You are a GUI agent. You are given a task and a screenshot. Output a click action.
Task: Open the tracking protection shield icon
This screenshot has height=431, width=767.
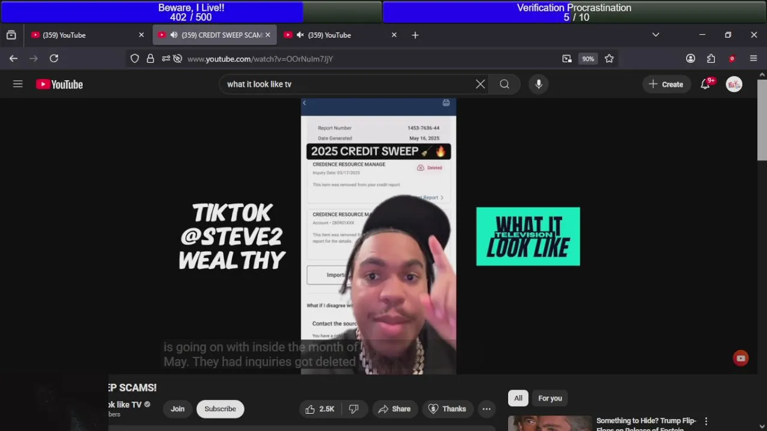click(135, 59)
